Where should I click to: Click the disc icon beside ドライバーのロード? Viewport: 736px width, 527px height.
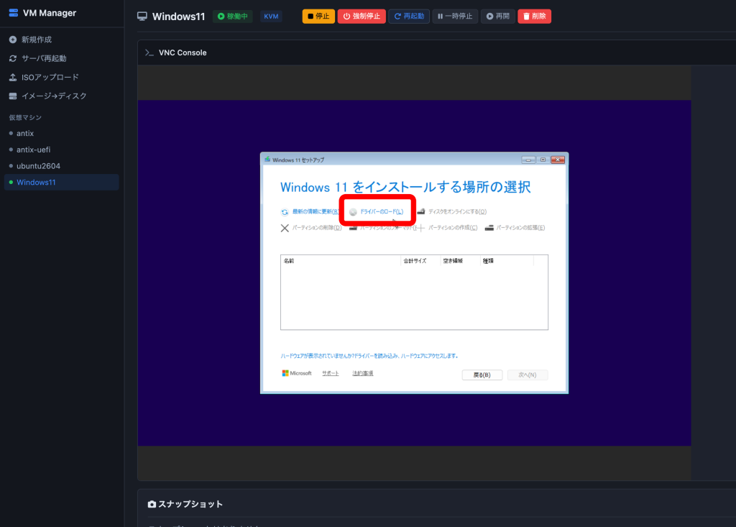353,212
